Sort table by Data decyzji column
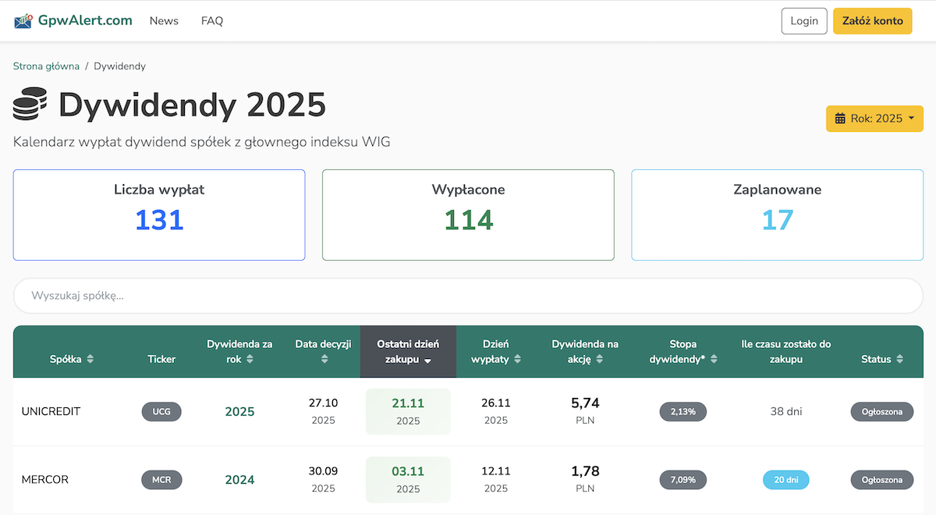936x515 pixels. 324,351
